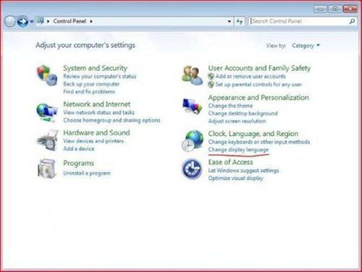Viewport: 362px width, 272px height.
Task: Open the Hardware and Sound printer icon
Action: coord(47,140)
